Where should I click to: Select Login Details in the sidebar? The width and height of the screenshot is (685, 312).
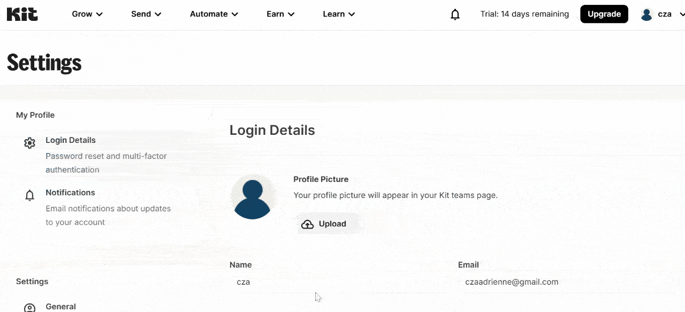tap(71, 140)
